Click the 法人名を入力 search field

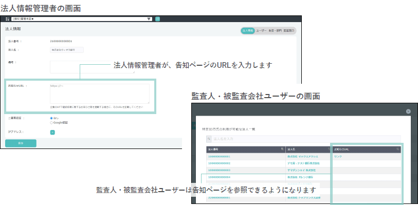[x=306, y=139]
